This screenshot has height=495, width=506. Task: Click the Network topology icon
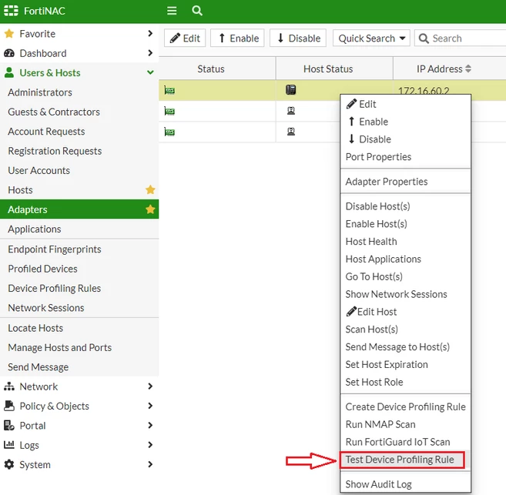(x=9, y=386)
